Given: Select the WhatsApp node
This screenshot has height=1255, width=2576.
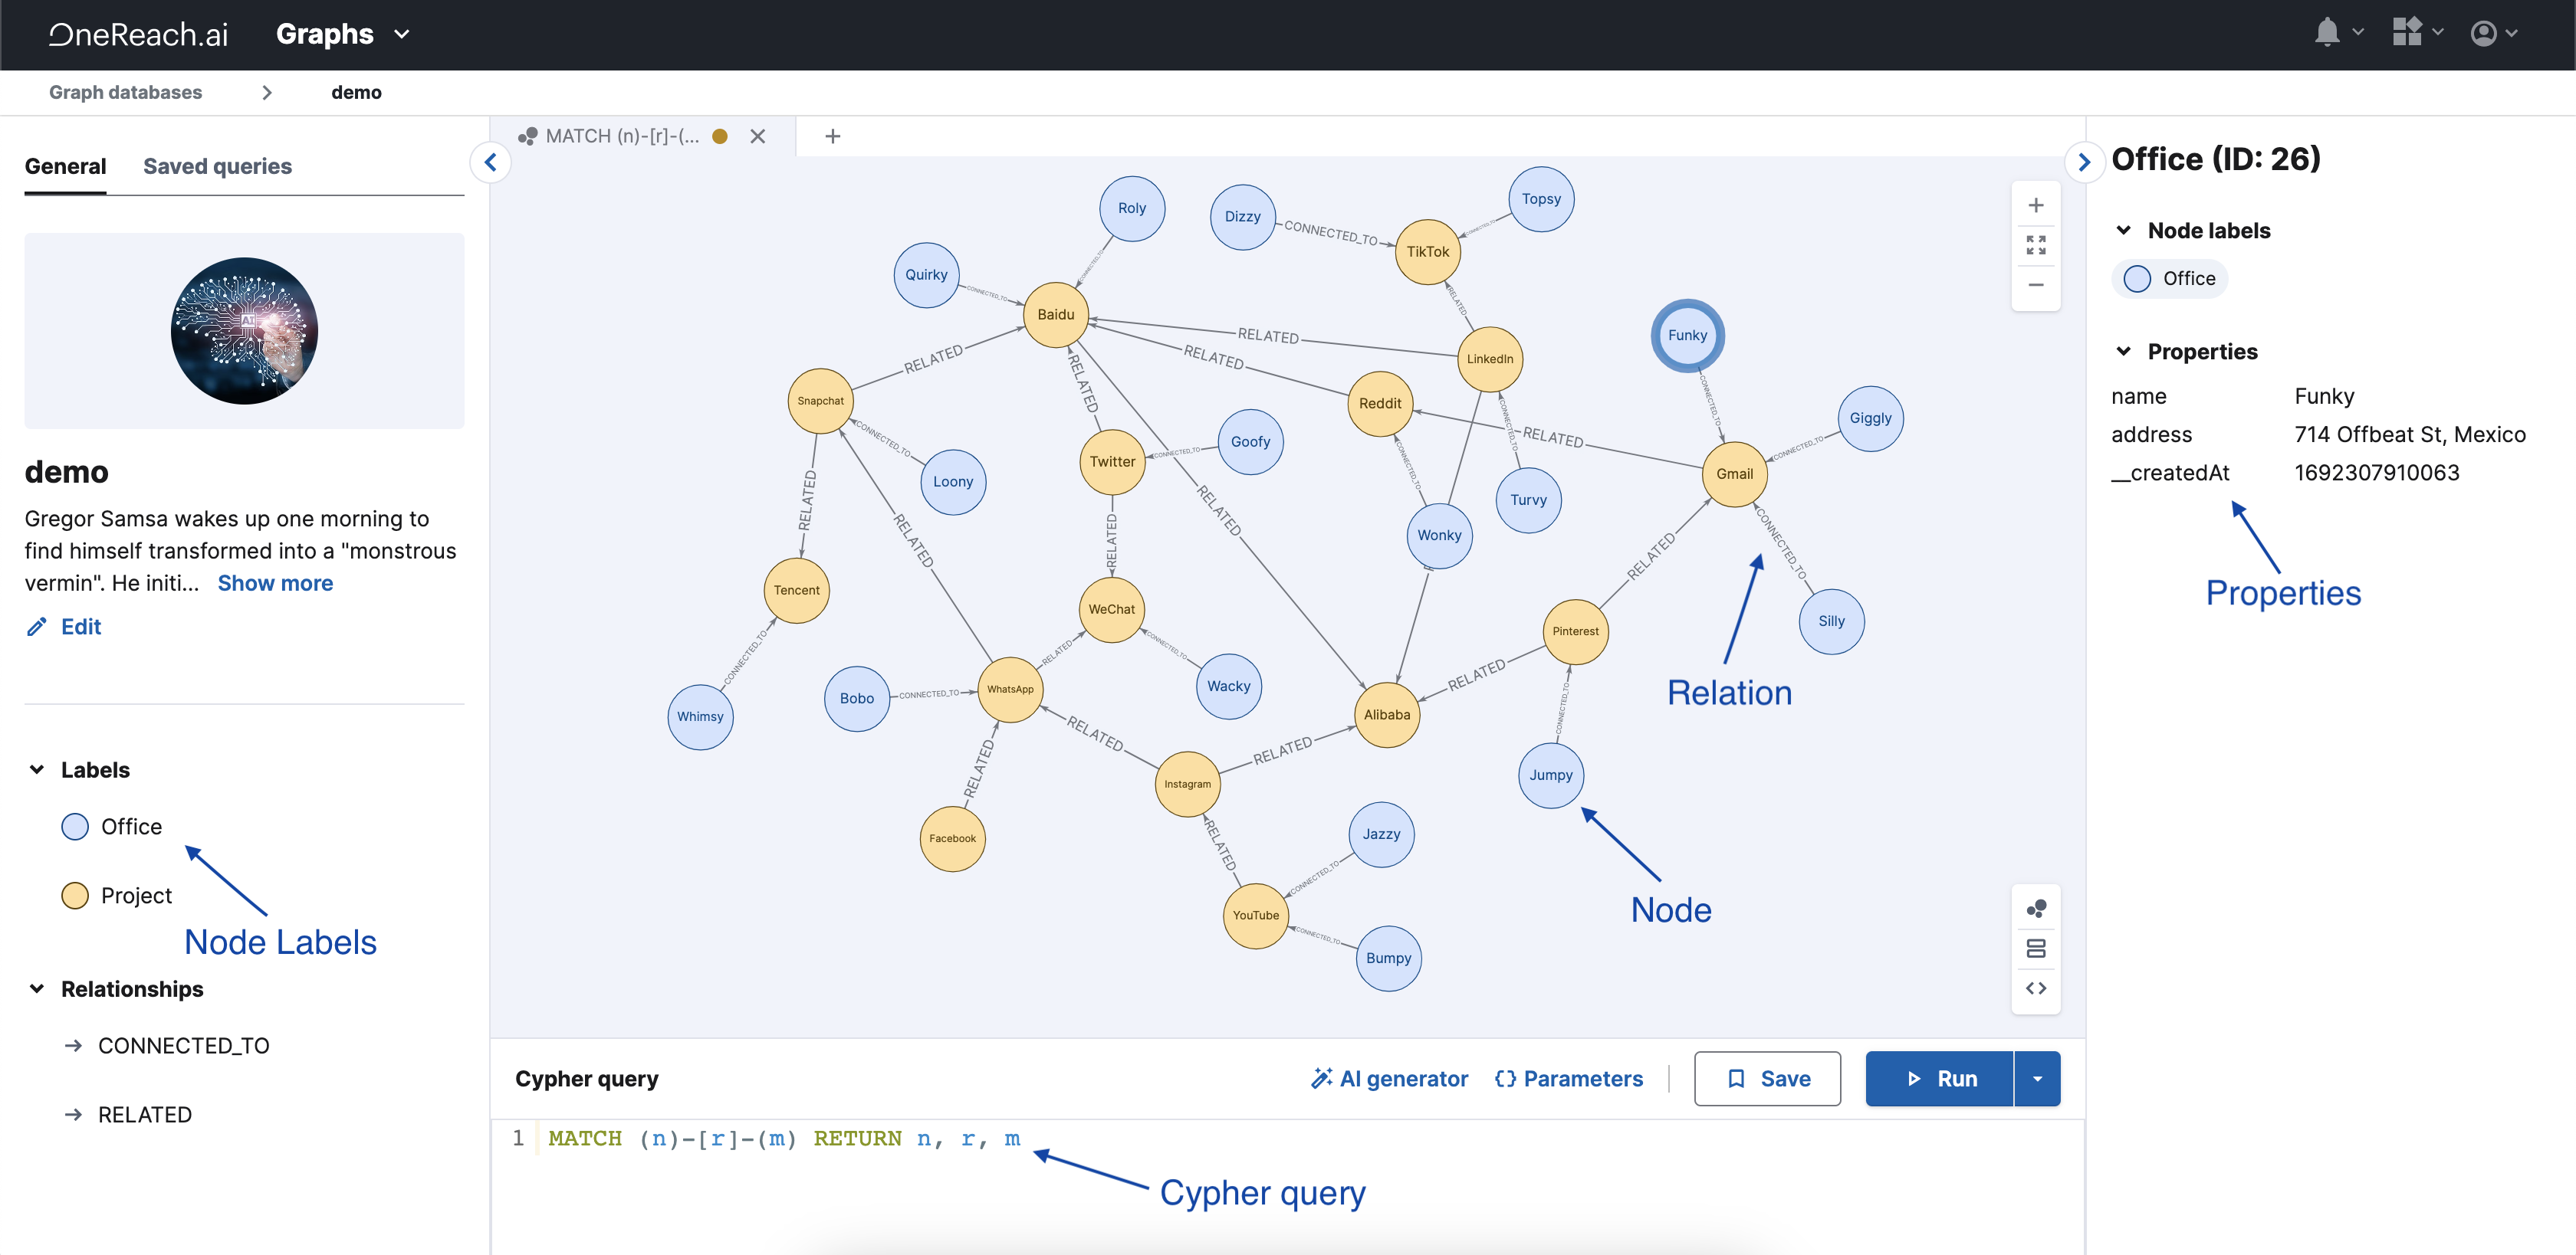Looking at the screenshot, I should (x=1010, y=690).
